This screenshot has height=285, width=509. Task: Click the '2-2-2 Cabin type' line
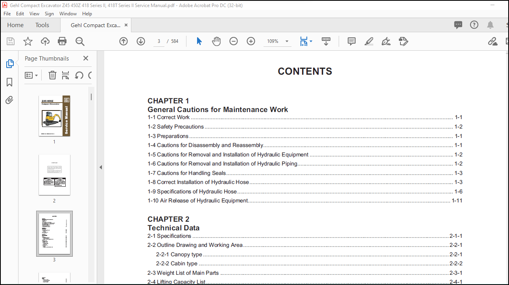pos(309,263)
